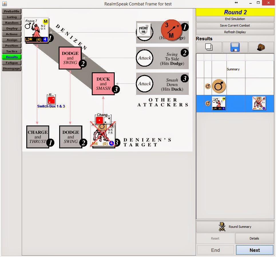Select killed monster thumbnail in results row
Screen dimensions: 276x257
pyautogui.click(x=259, y=103)
